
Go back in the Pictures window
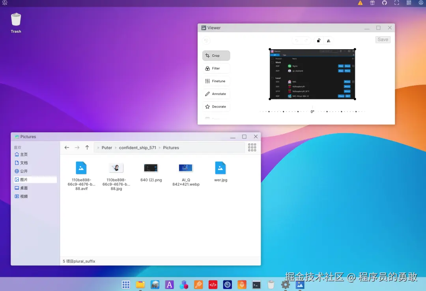click(67, 148)
